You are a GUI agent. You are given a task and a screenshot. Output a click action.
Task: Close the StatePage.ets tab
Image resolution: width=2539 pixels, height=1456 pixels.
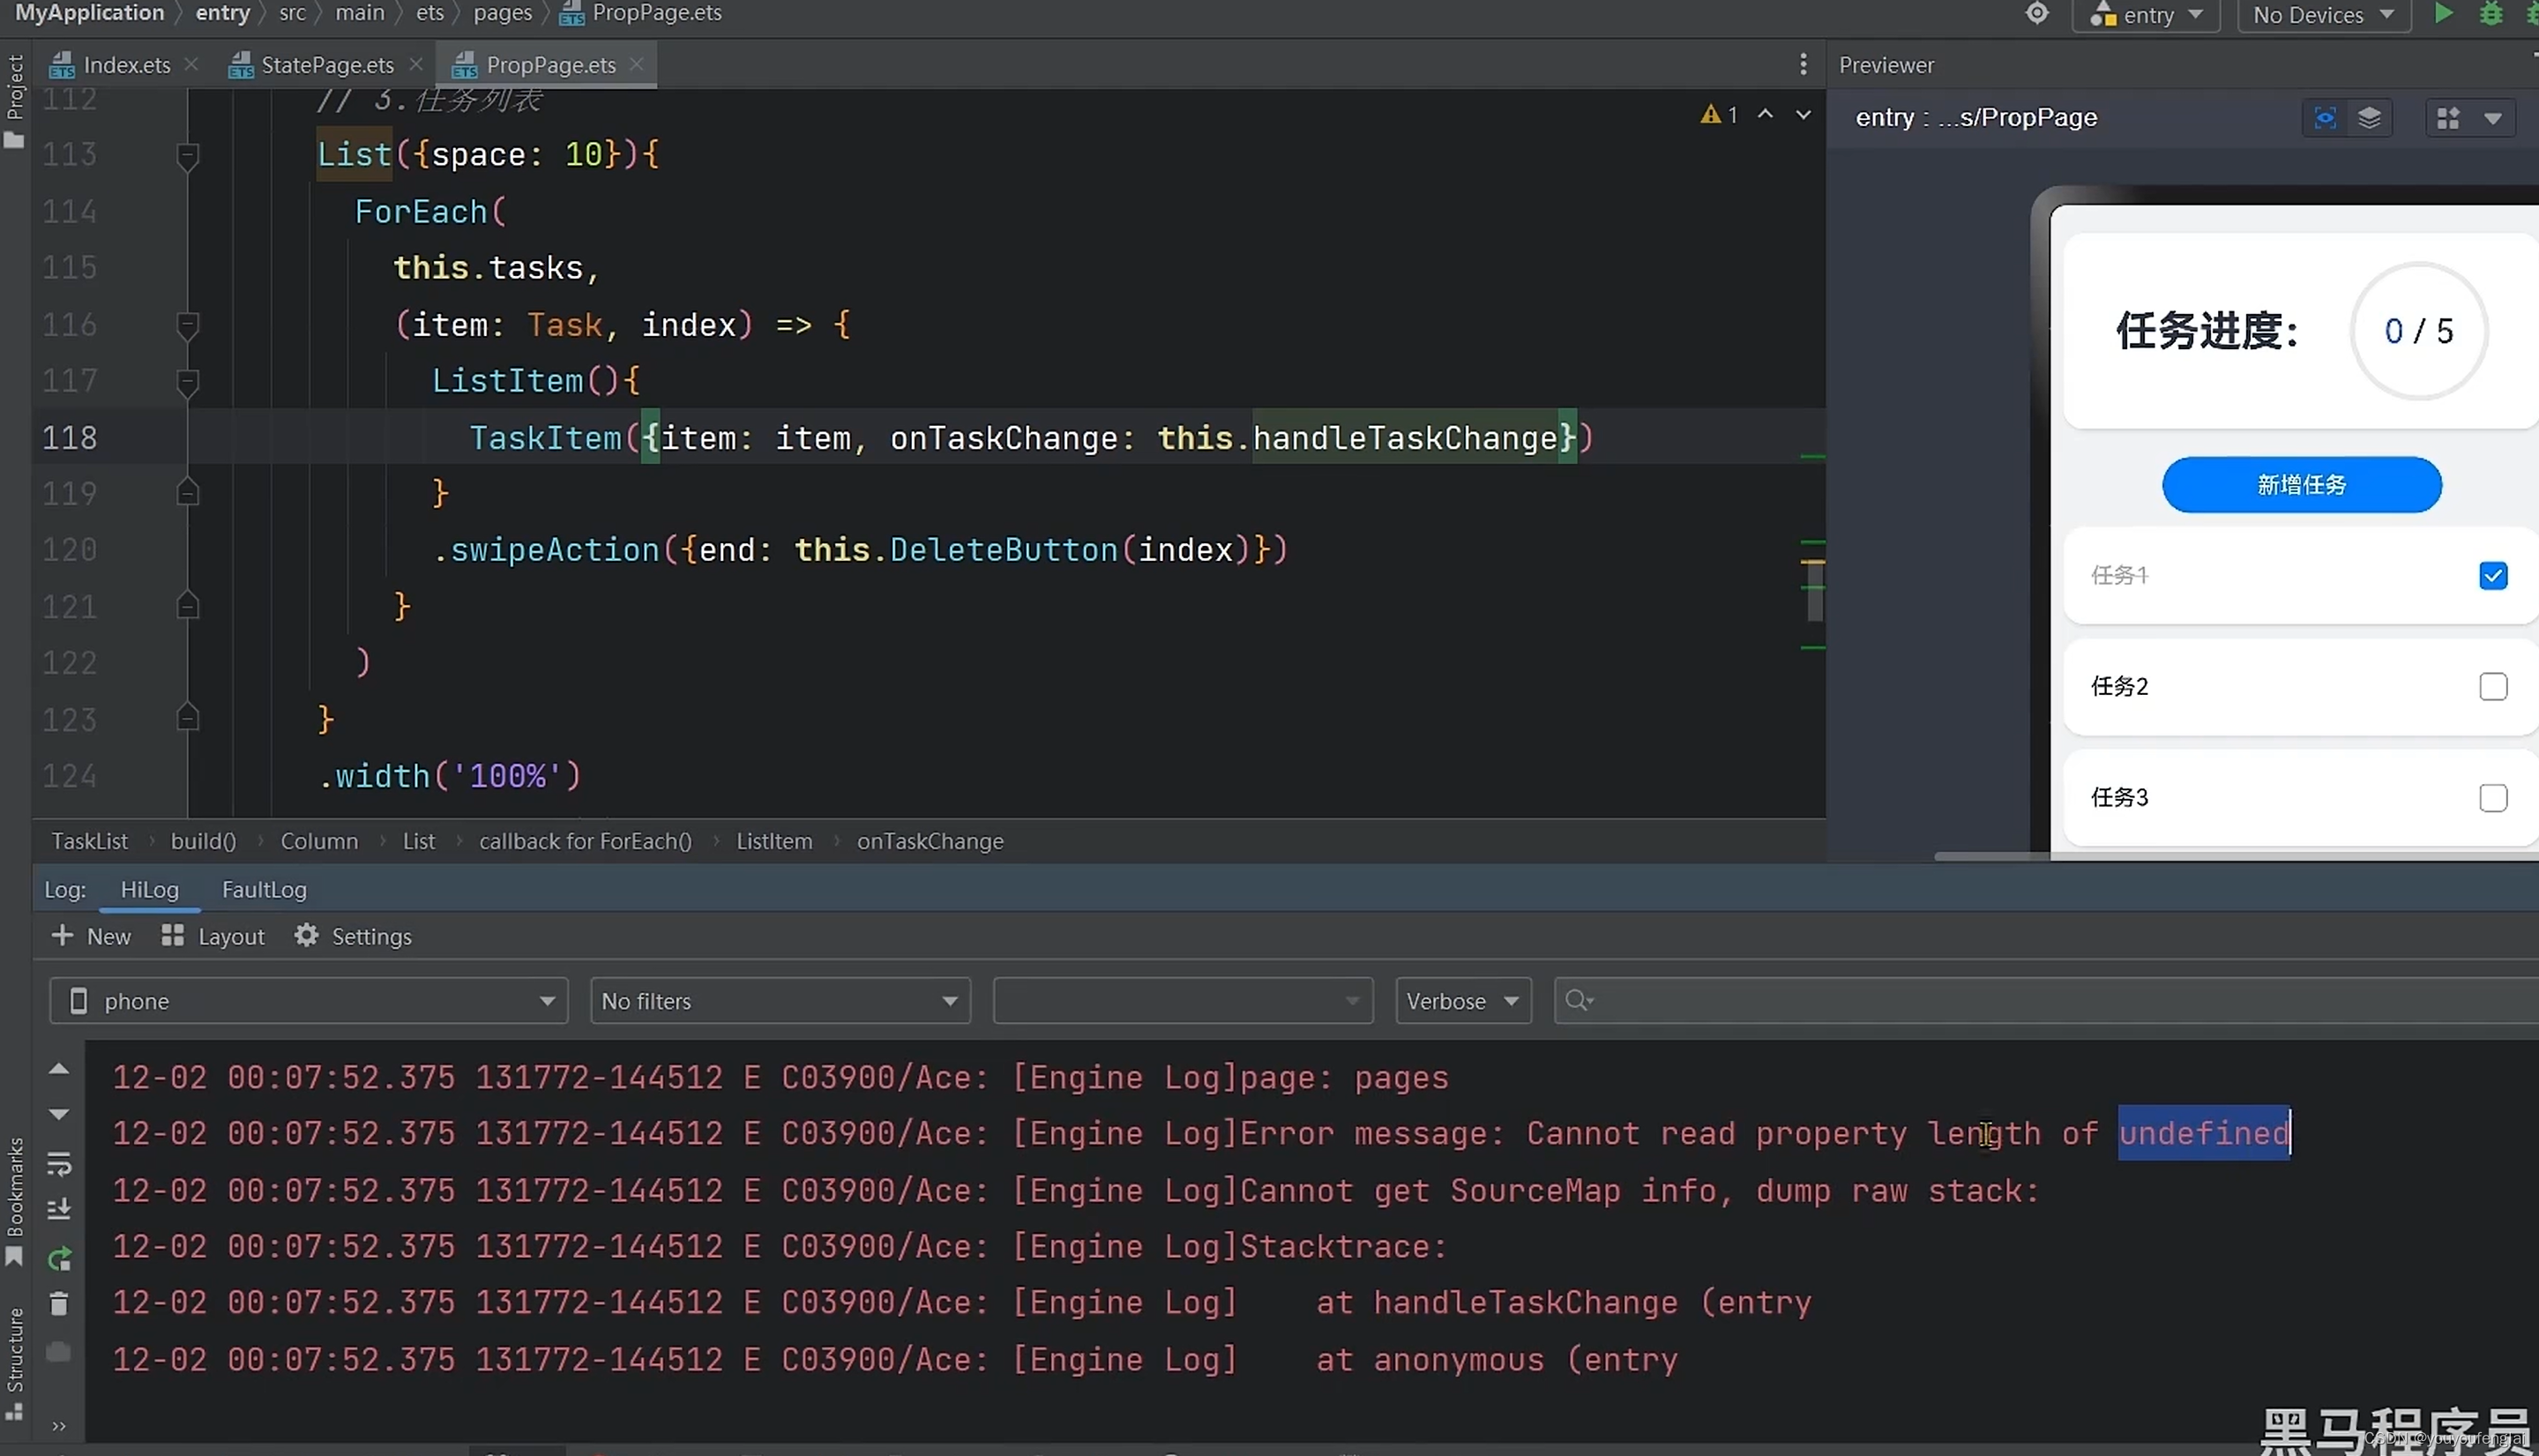[x=416, y=64]
